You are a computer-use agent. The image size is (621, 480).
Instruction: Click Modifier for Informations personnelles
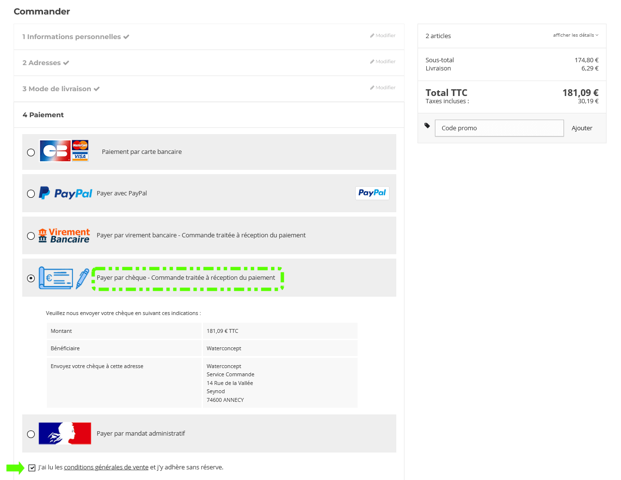coord(383,36)
